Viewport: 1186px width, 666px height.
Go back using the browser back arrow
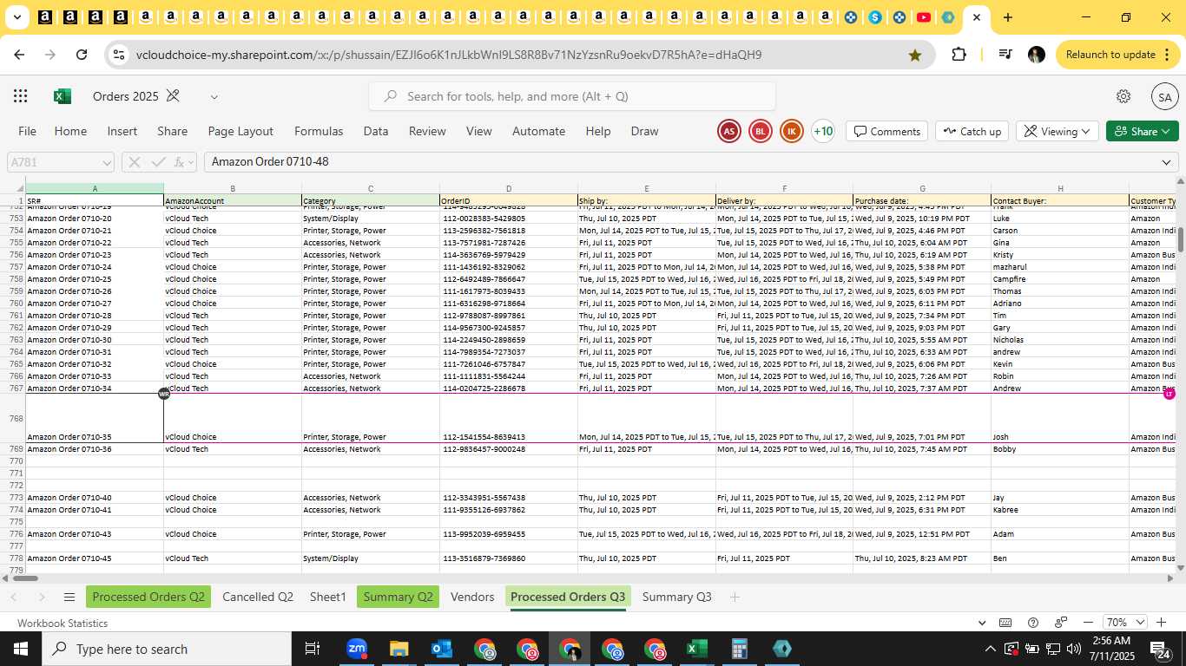(x=19, y=55)
